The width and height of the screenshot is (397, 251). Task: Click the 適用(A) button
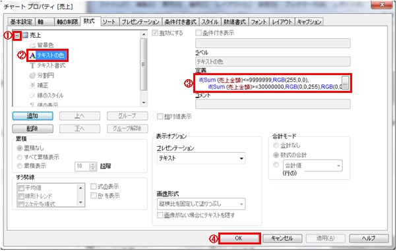325,238
